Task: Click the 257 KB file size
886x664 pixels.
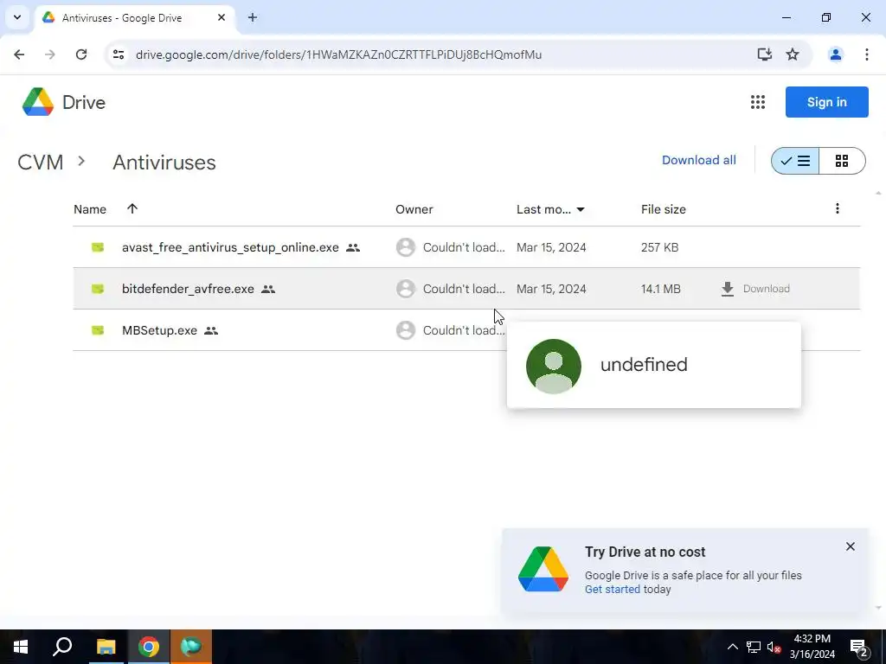Action: (x=659, y=247)
